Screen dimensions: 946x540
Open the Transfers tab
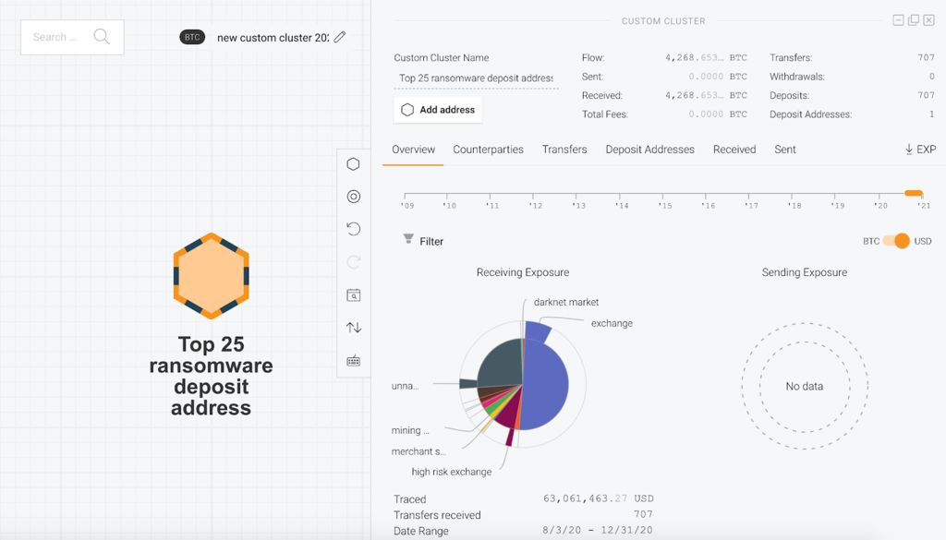coord(564,150)
